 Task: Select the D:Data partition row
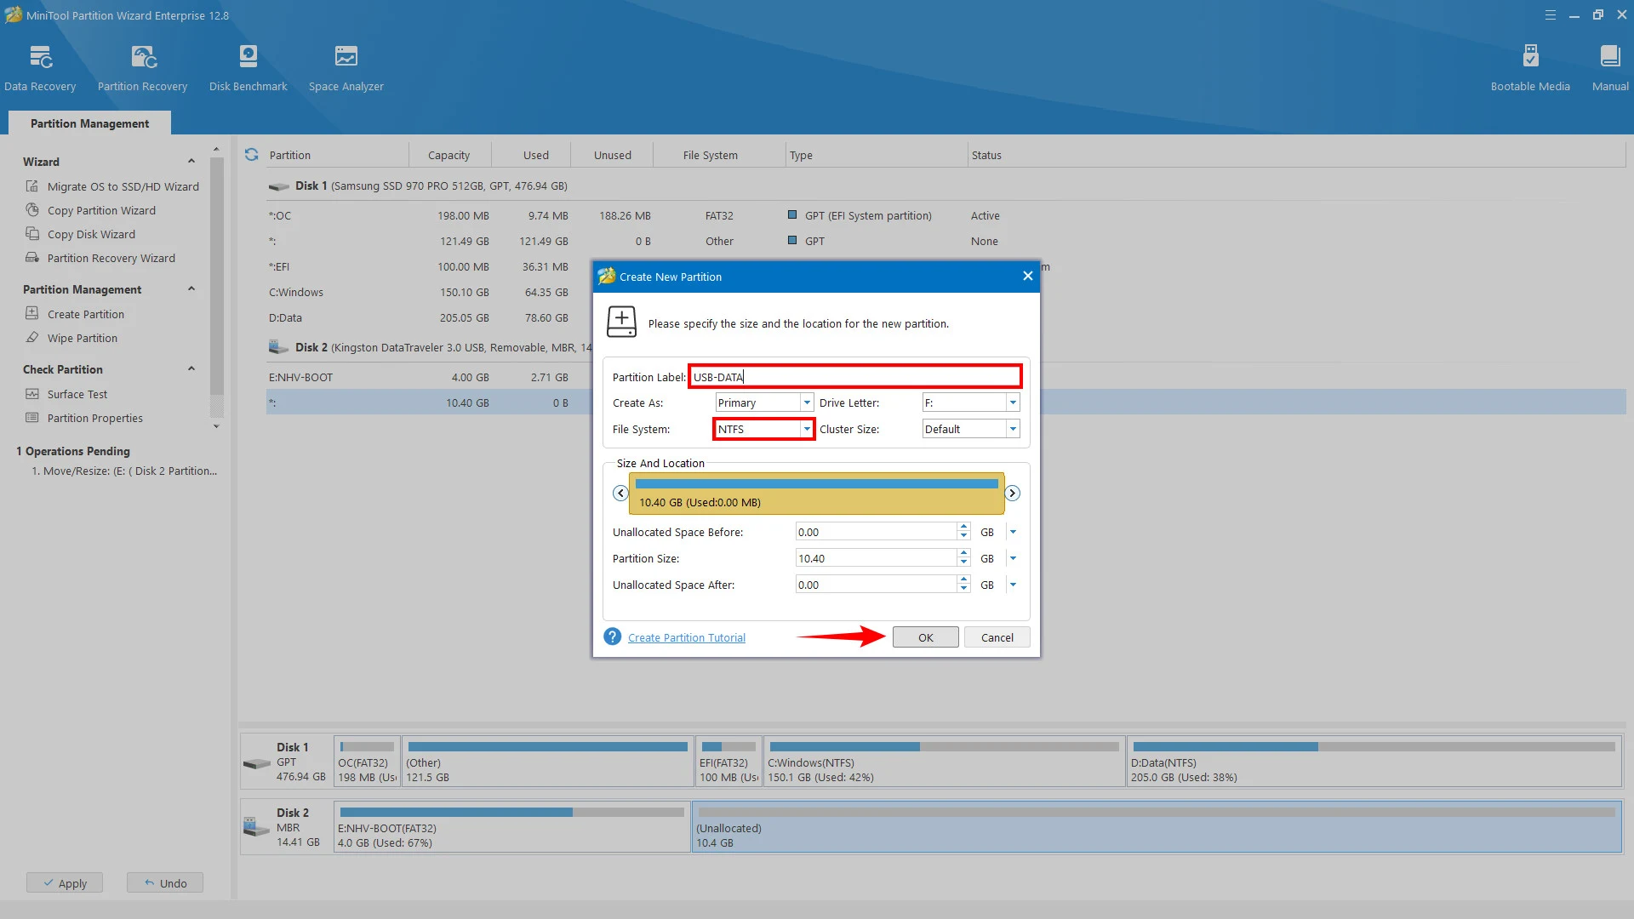pos(429,317)
